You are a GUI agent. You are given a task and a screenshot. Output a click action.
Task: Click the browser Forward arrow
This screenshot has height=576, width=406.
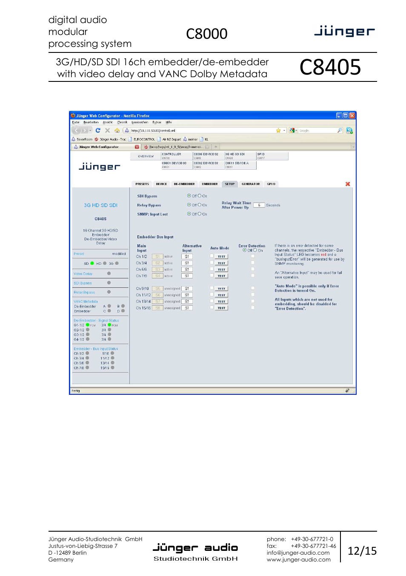point(85,130)
